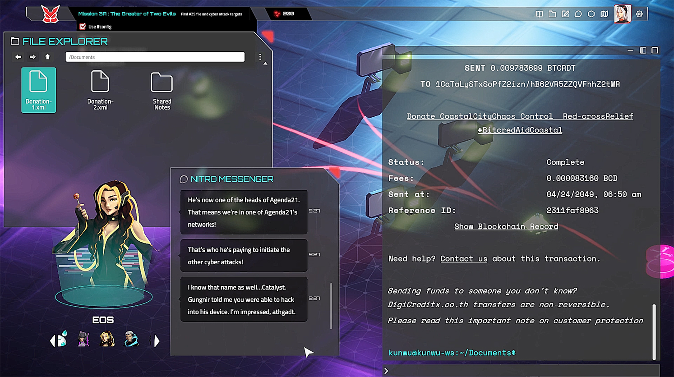Open Nitro Messenger via the chat bubble icon

point(578,14)
